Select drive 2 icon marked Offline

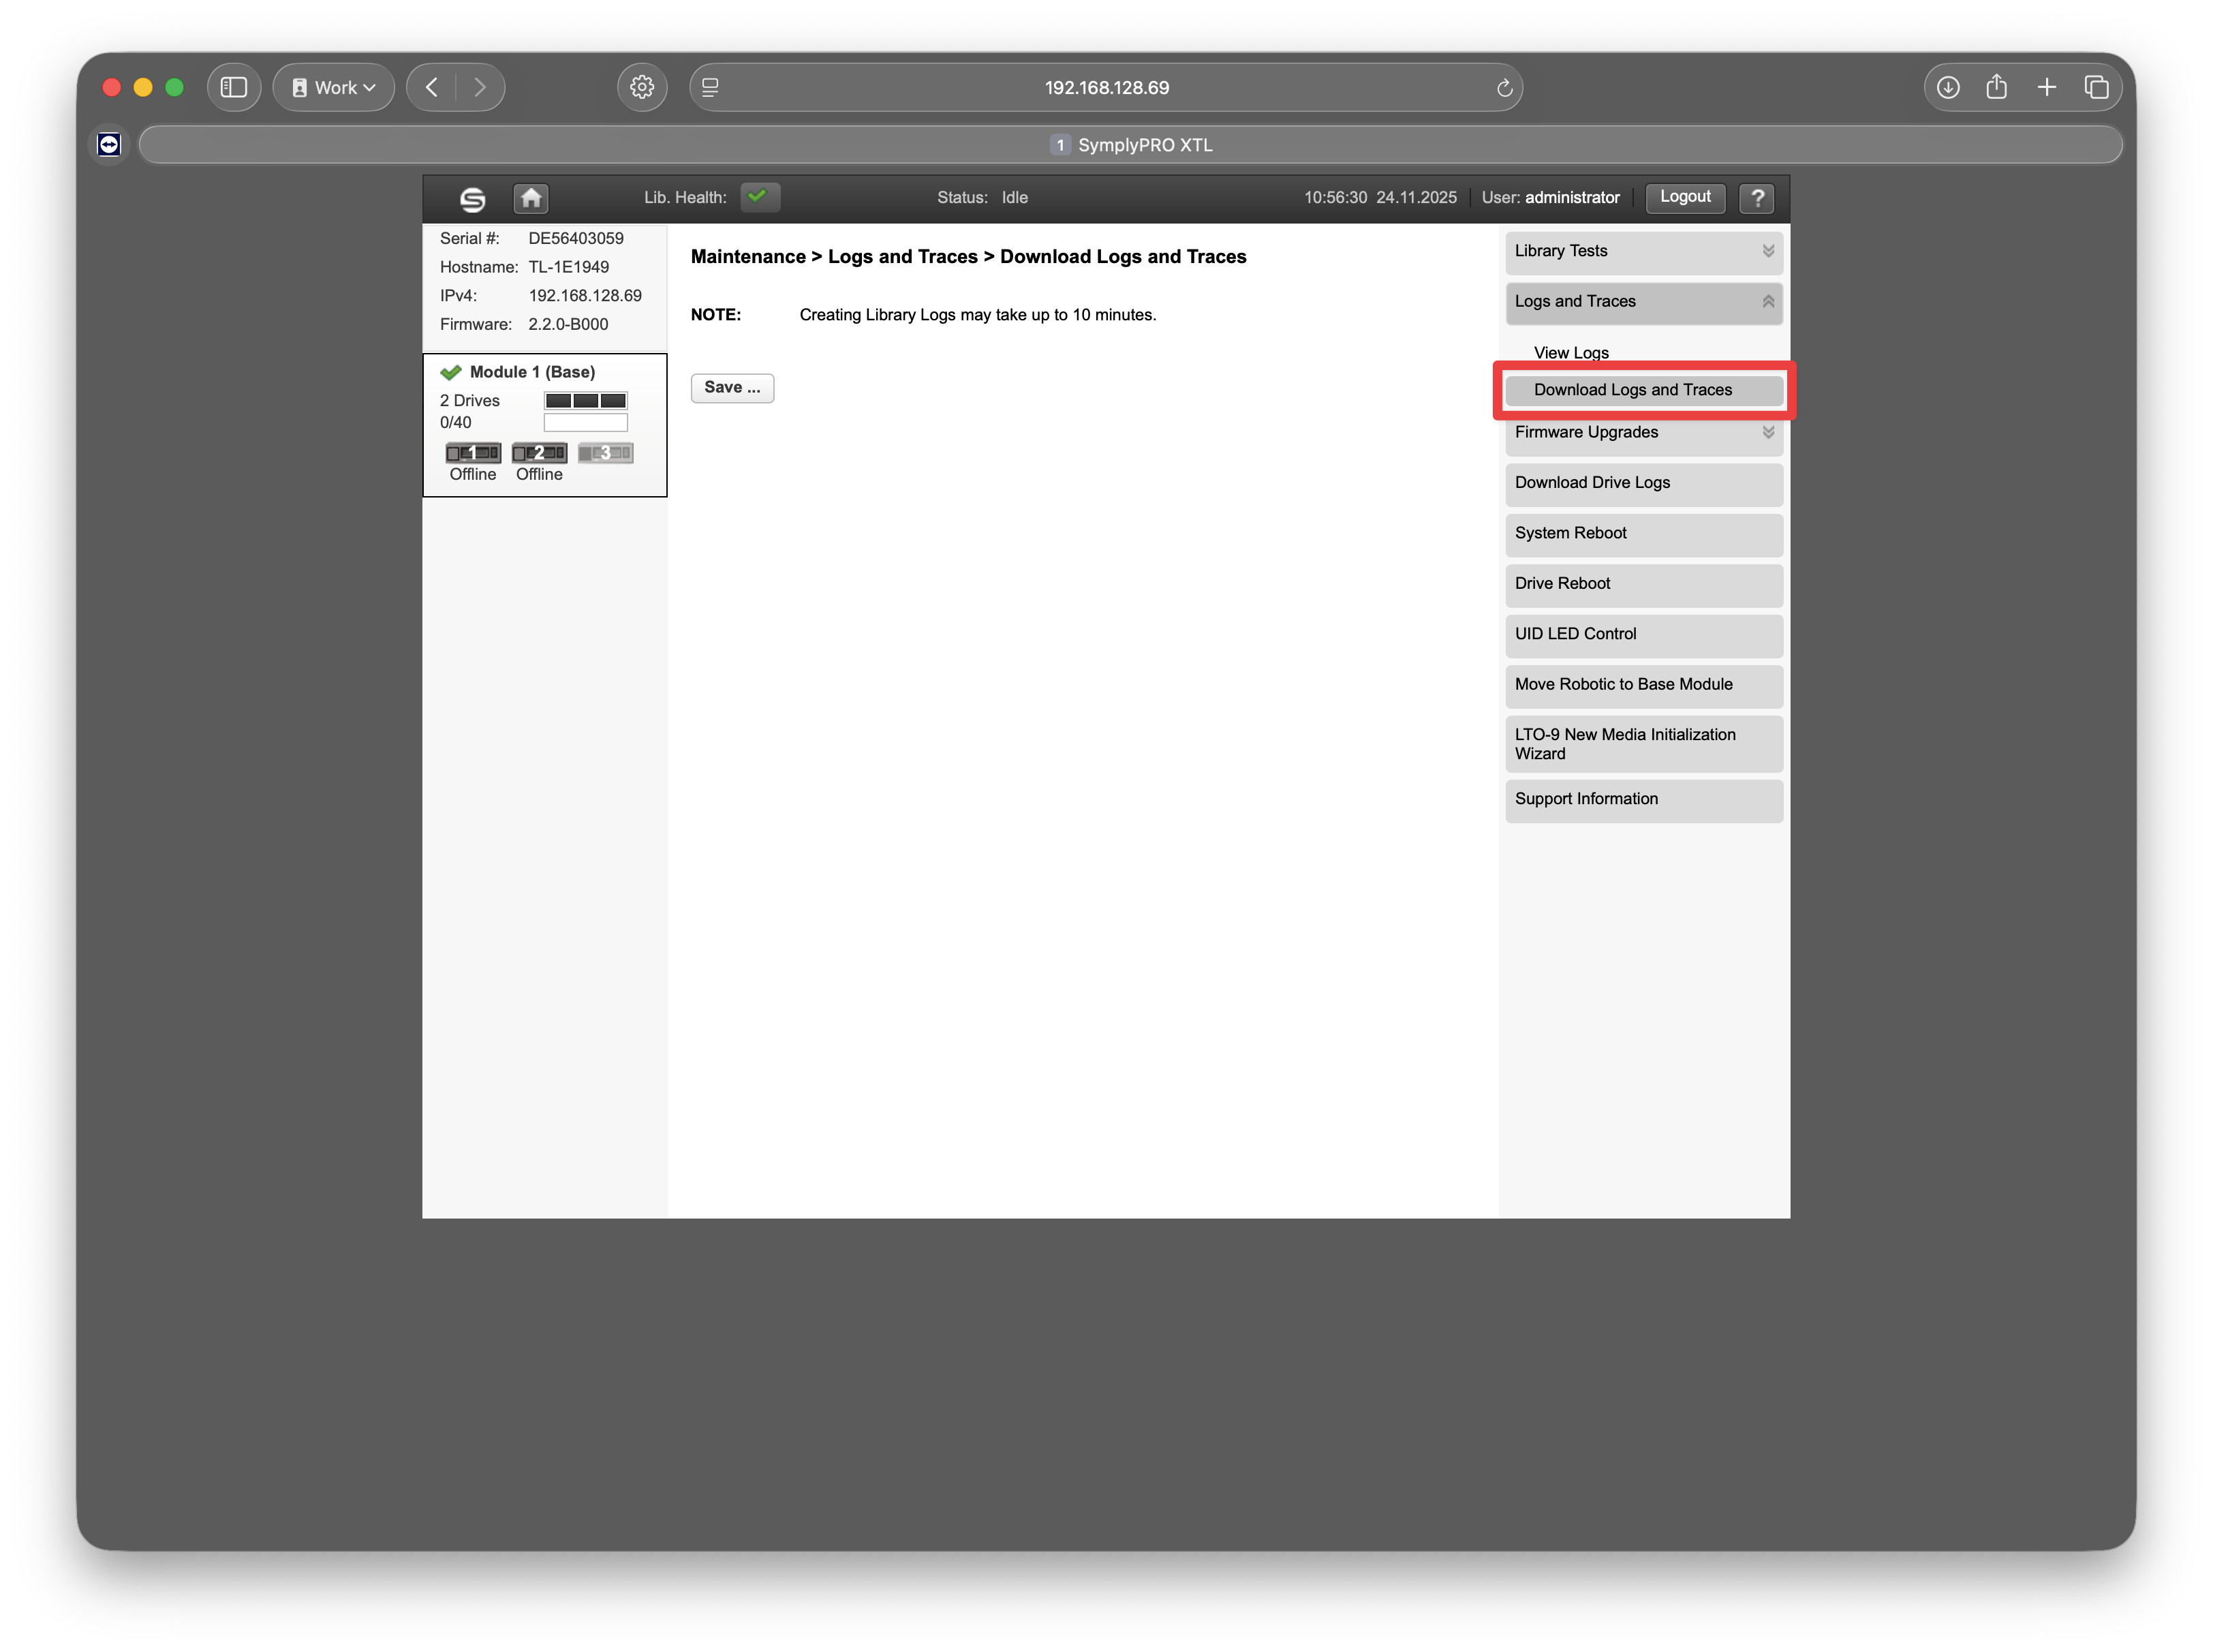[539, 453]
